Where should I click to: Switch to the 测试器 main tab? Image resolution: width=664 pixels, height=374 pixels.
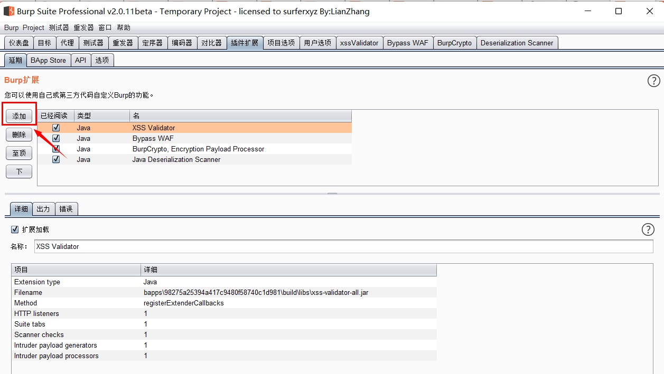point(93,43)
